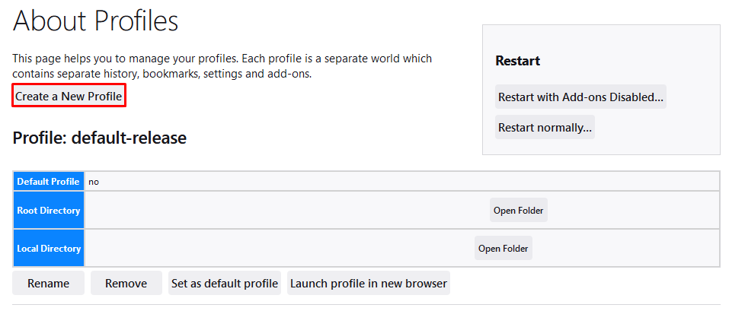
Task: Click the Restart normally button
Action: pos(545,128)
